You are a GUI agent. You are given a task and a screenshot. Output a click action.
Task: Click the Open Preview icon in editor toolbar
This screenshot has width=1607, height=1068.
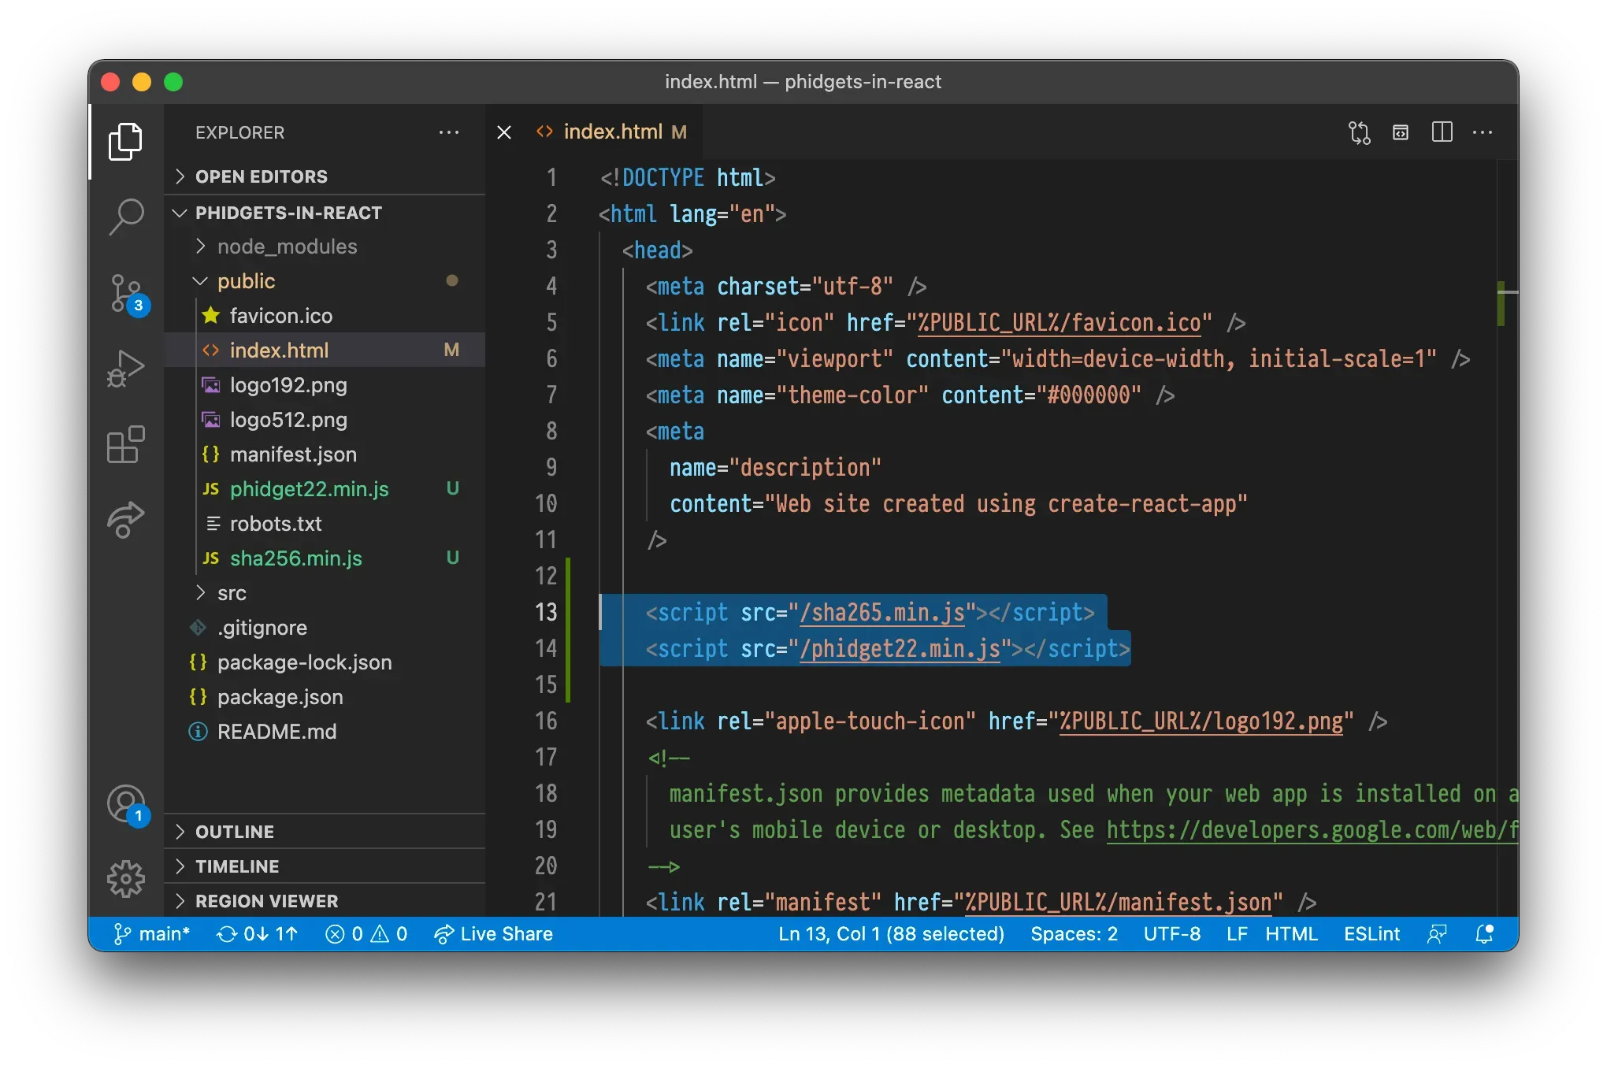point(1401,132)
